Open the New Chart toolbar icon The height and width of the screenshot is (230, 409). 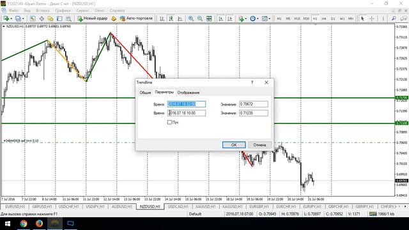[x=6, y=19]
